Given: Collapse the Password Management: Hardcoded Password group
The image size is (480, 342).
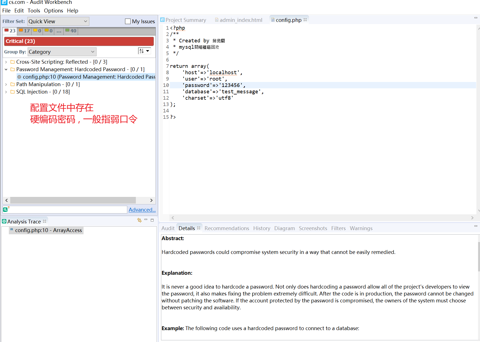Looking at the screenshot, I should [6, 70].
